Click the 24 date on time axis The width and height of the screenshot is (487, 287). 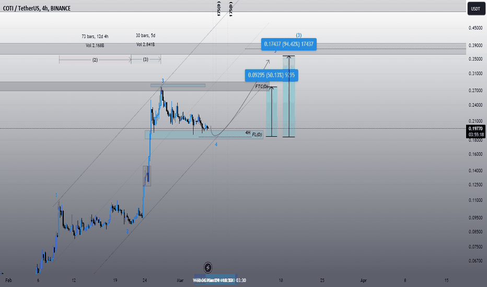coord(145,280)
